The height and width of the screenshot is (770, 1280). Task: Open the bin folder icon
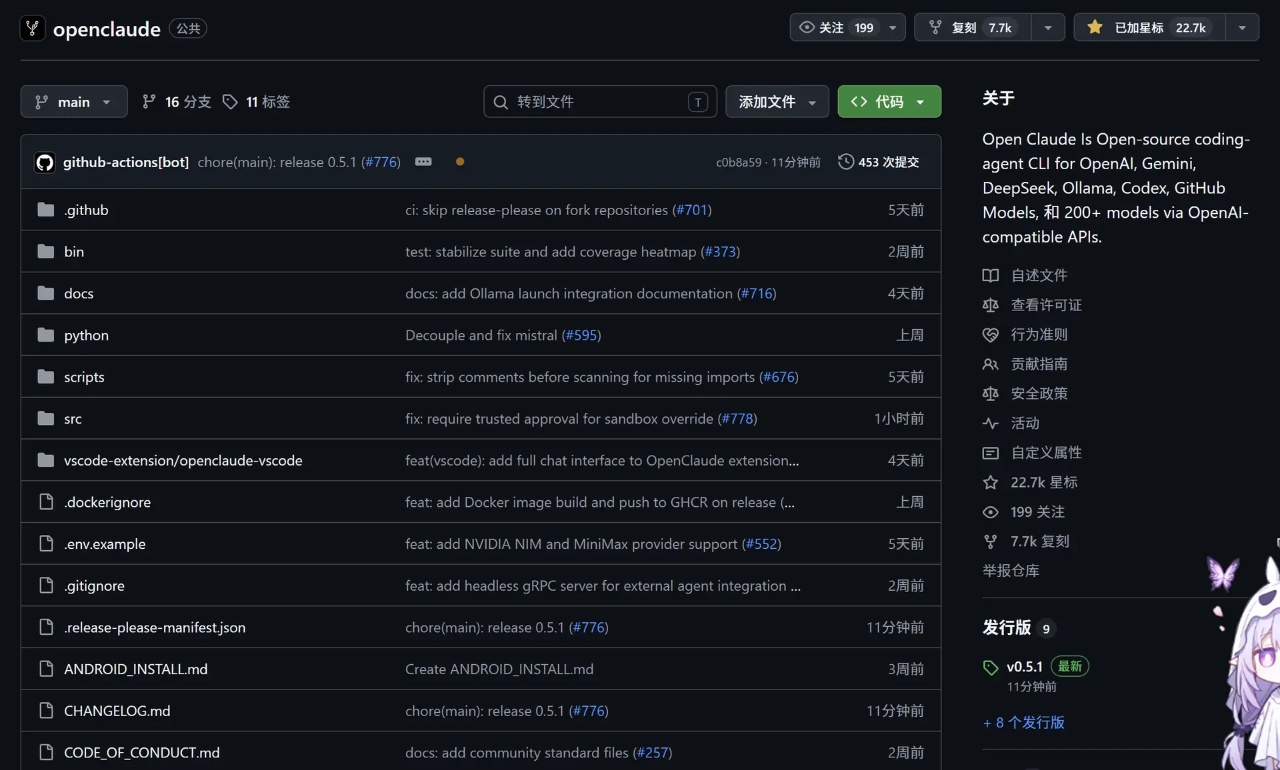coord(46,251)
